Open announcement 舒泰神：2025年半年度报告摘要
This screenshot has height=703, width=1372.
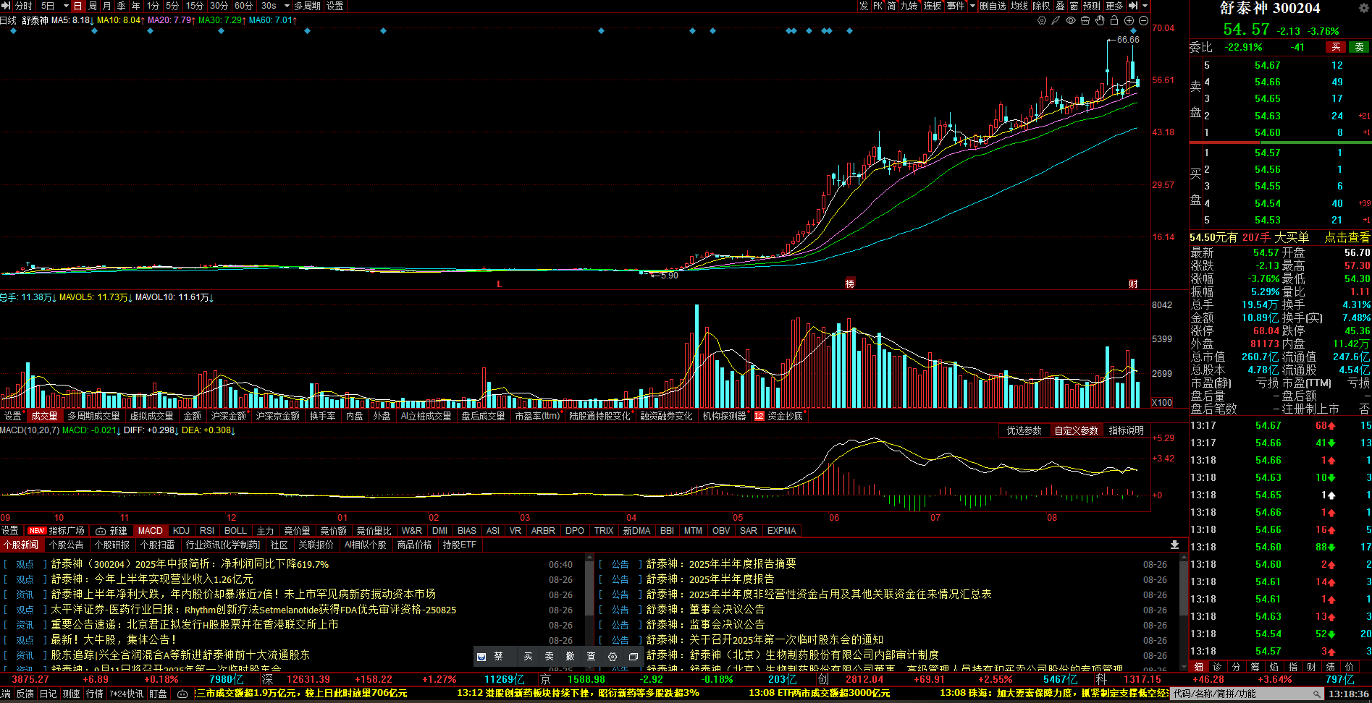click(x=721, y=563)
